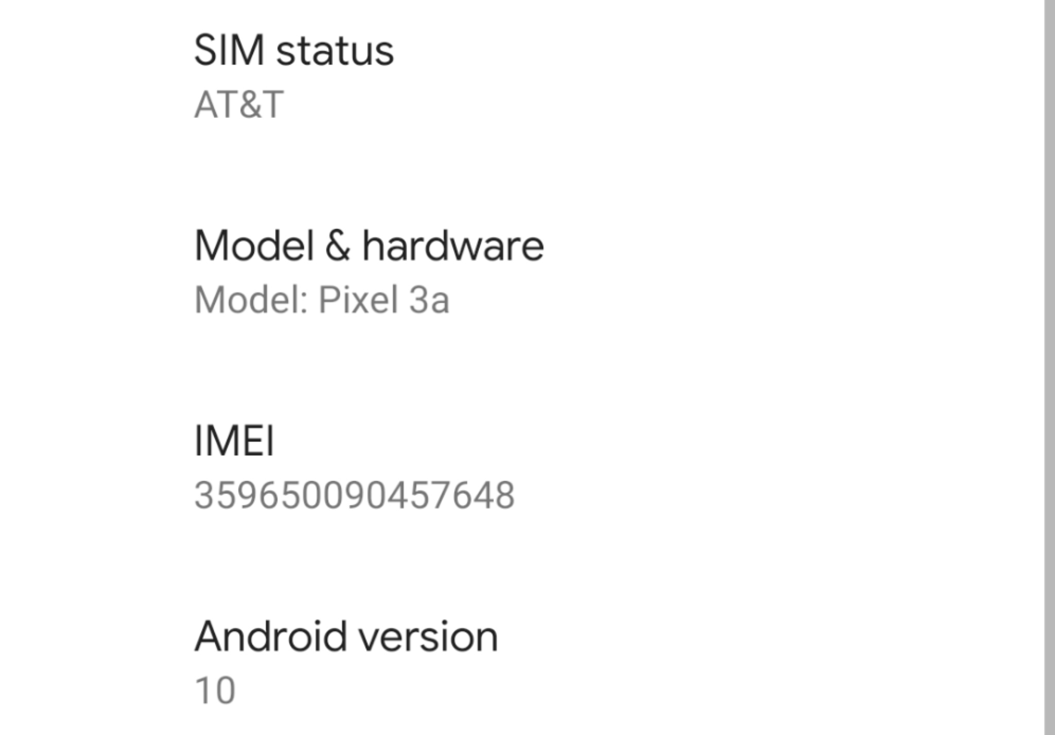Viewport: 1055px width, 735px height.
Task: Tap the Android version value 10
Action: click(215, 691)
